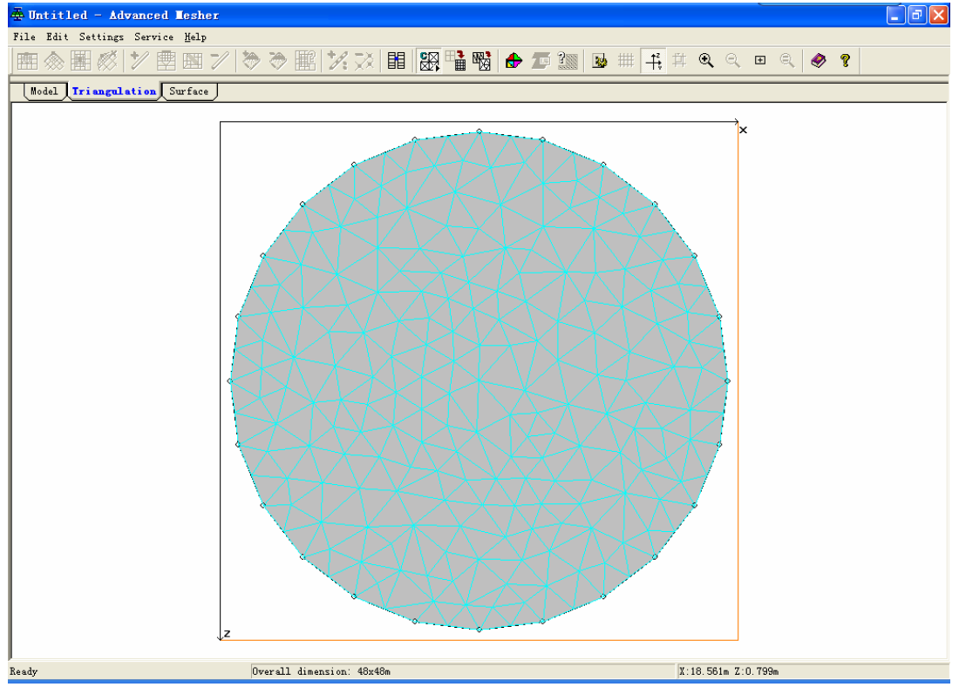The height and width of the screenshot is (687, 959).
Task: Click the yellow question mark icon
Action: tap(844, 60)
